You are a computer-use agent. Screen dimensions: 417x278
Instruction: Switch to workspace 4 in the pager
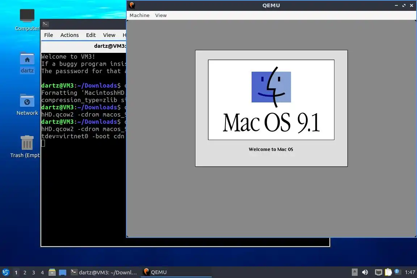[x=42, y=273]
